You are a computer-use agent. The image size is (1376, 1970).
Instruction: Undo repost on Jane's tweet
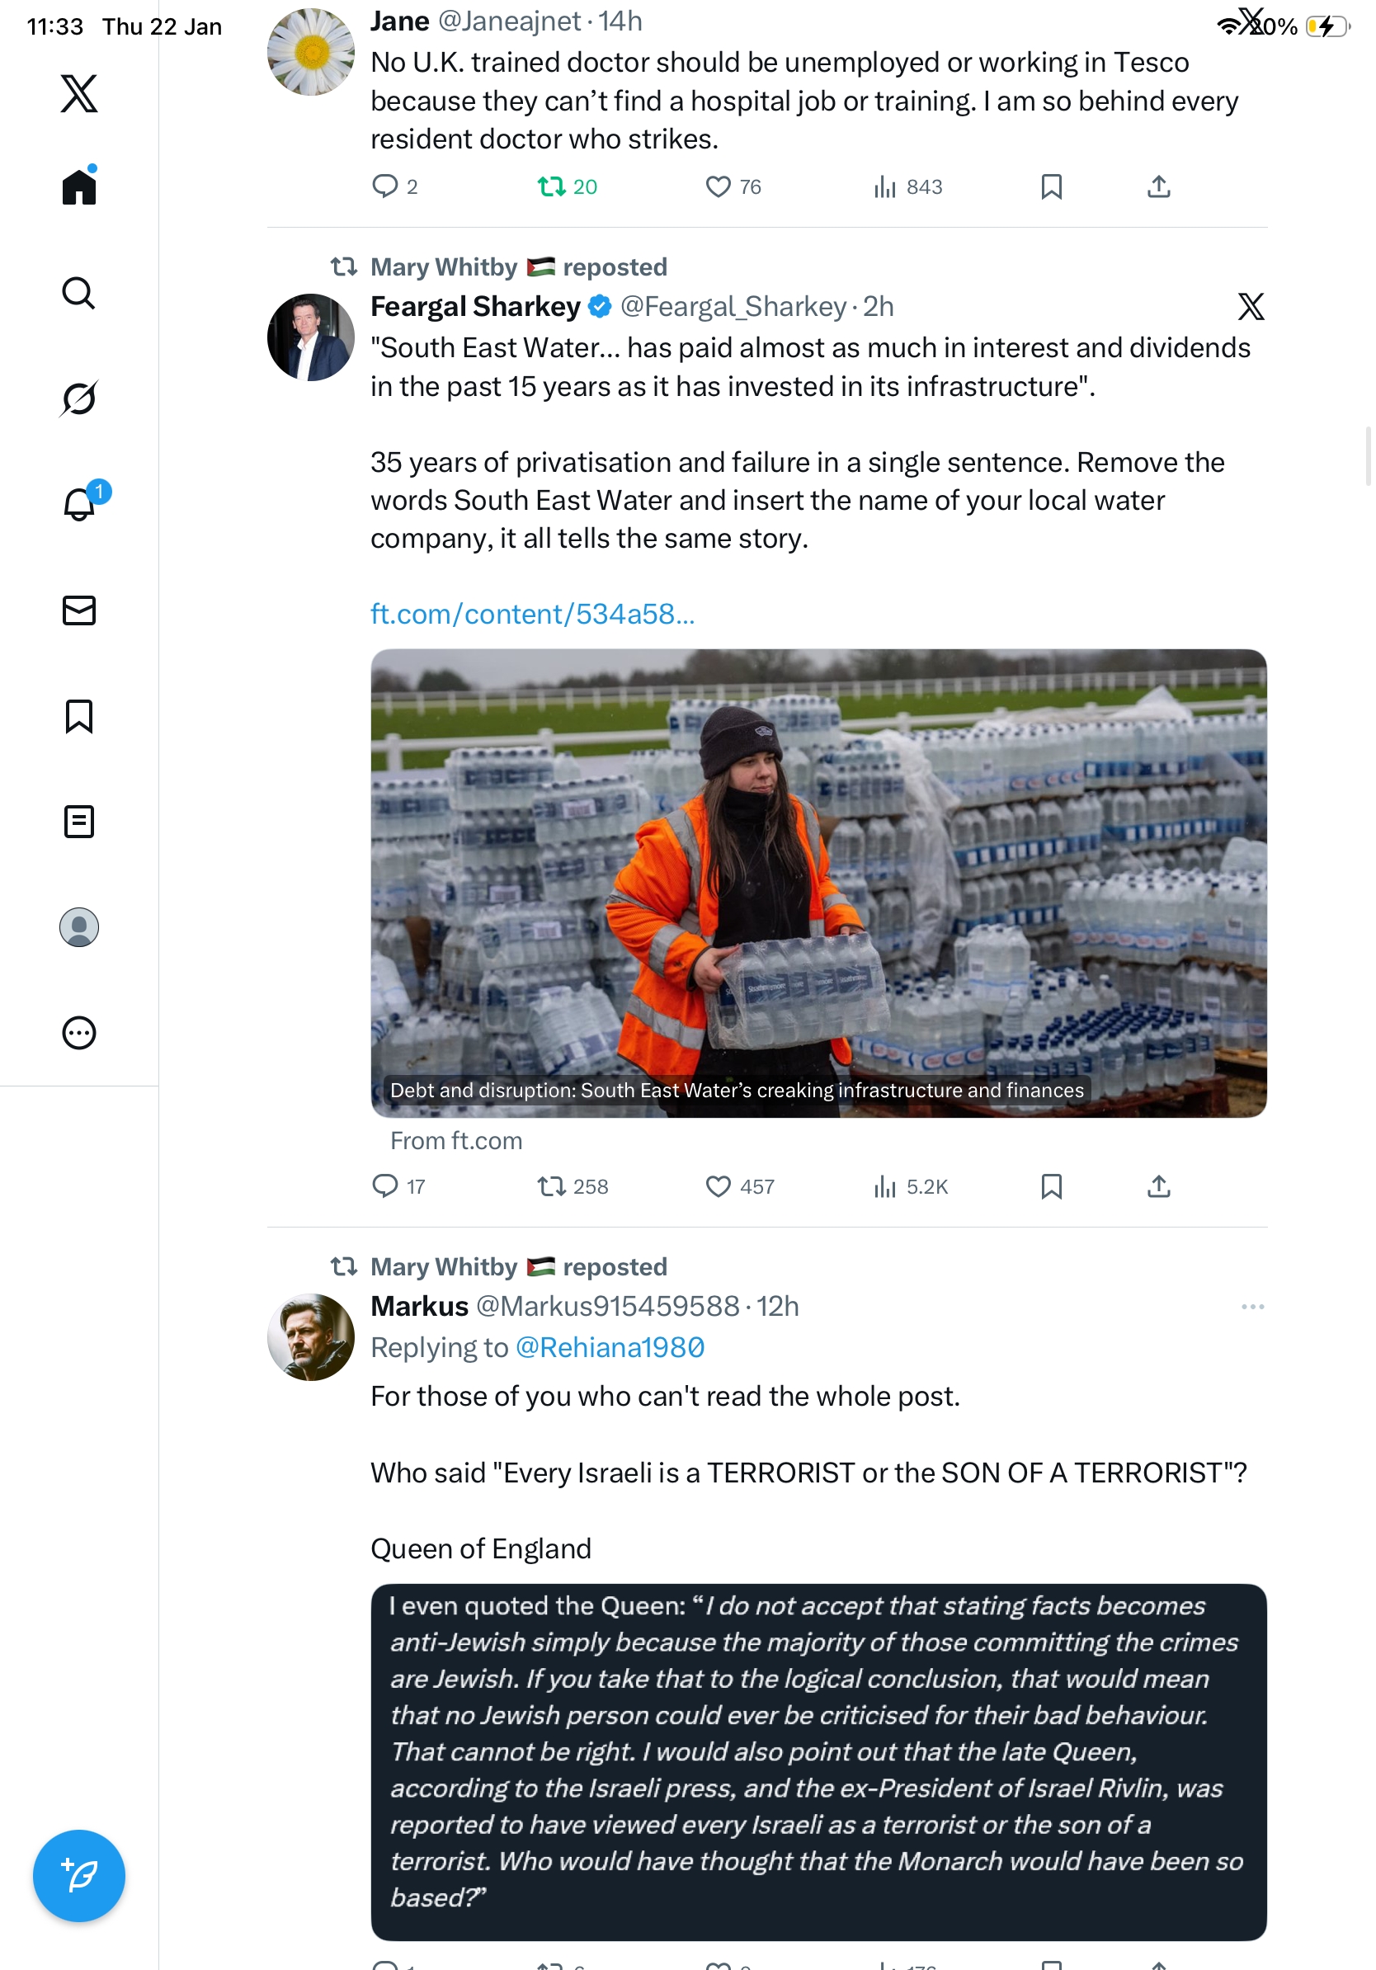click(x=551, y=186)
